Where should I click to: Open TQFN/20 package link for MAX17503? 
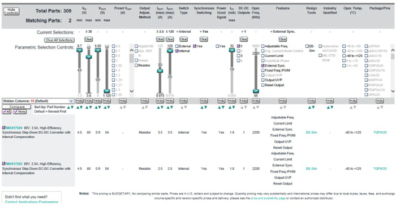tap(380, 169)
